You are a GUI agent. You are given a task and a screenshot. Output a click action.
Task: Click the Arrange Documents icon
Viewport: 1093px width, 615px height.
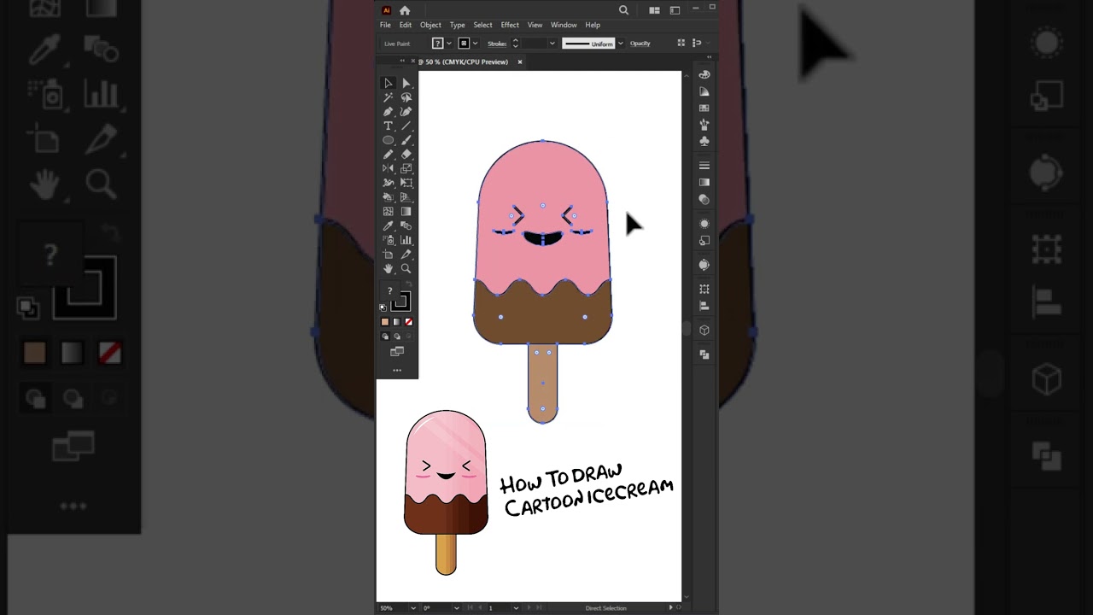(654, 10)
